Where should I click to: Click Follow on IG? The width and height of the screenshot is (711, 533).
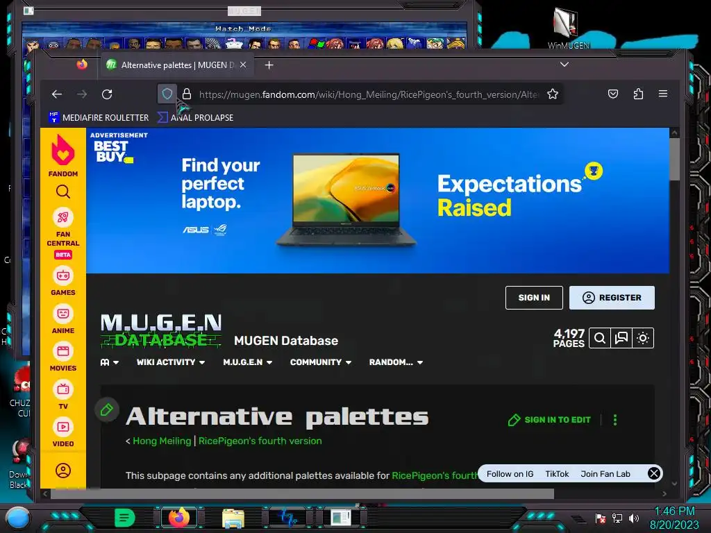point(510,473)
